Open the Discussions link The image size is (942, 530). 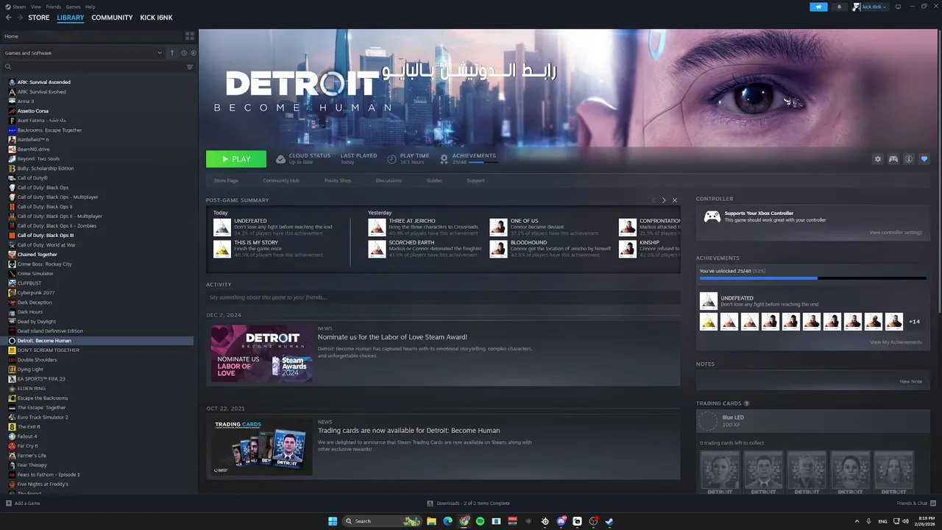(389, 180)
